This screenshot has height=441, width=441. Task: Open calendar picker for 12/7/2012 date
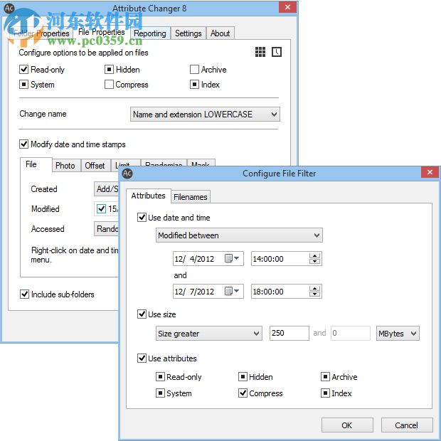tap(232, 291)
